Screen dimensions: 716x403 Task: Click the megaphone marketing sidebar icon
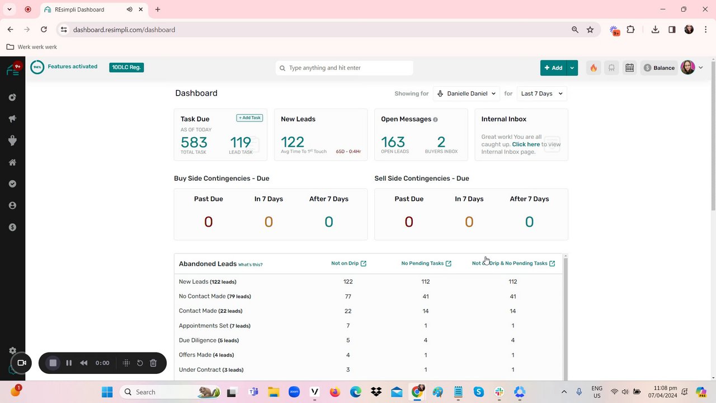pyautogui.click(x=12, y=119)
